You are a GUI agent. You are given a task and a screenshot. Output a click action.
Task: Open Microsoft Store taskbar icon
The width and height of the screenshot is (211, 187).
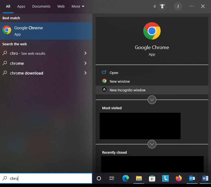point(152,178)
